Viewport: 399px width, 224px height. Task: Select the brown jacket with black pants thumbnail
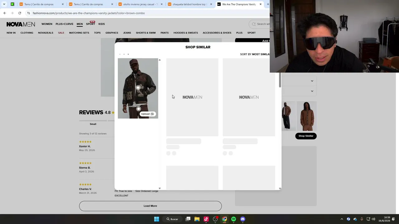coord(288,116)
